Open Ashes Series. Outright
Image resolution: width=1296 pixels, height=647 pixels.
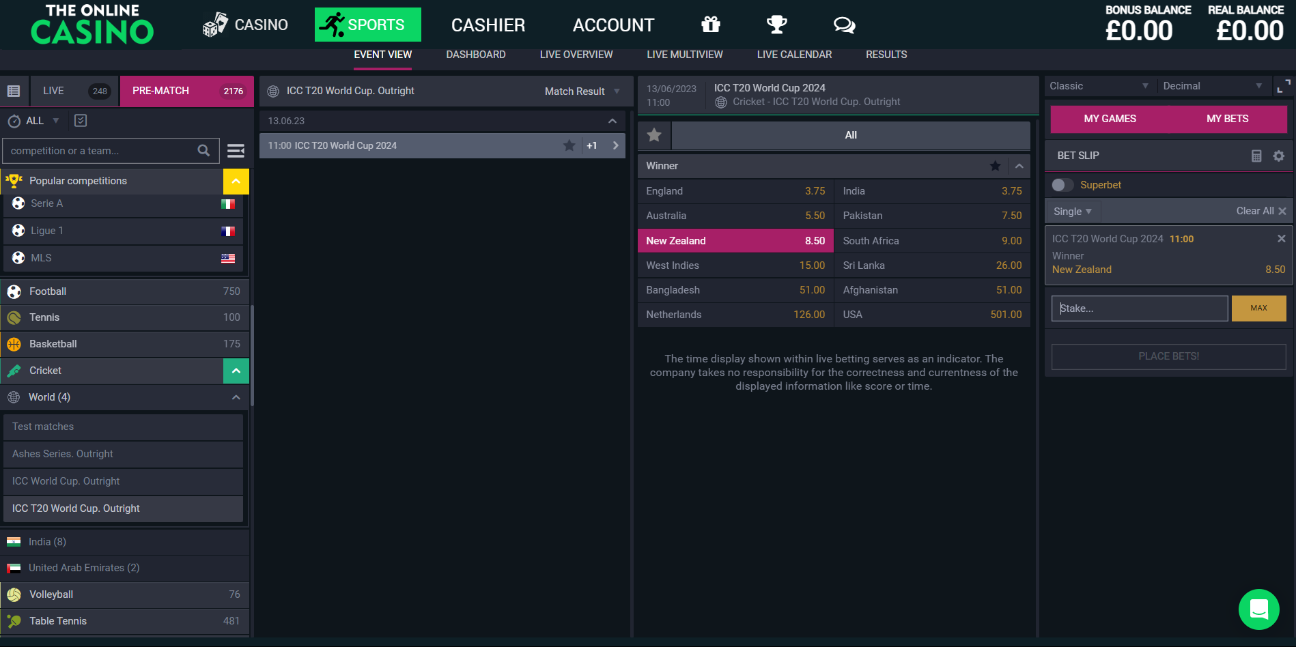[x=124, y=454]
